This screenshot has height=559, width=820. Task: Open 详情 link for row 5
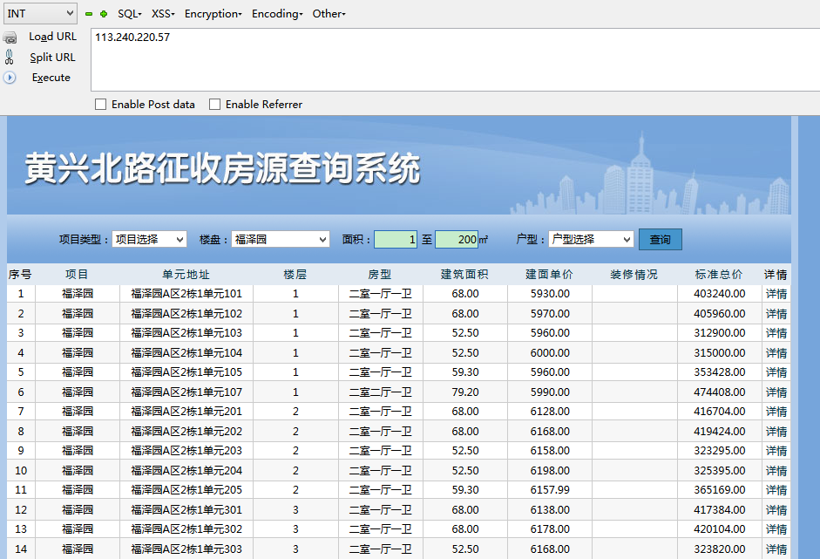point(776,372)
